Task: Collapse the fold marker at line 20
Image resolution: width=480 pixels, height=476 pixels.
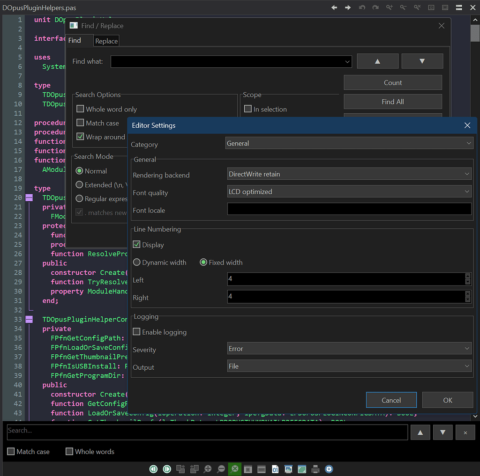Action: pos(29,198)
